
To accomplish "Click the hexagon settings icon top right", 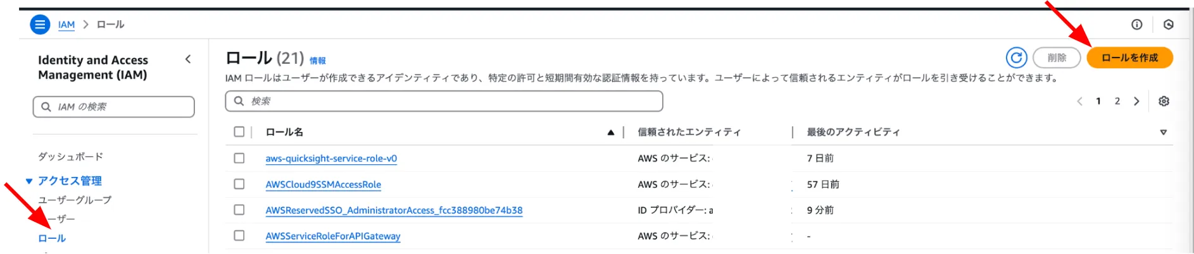I will point(1169,25).
